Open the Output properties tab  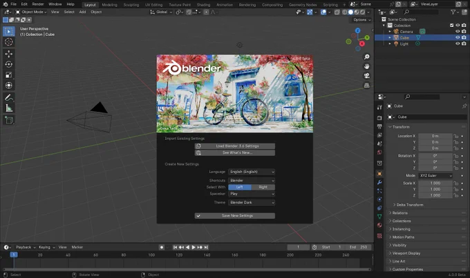[x=379, y=126]
